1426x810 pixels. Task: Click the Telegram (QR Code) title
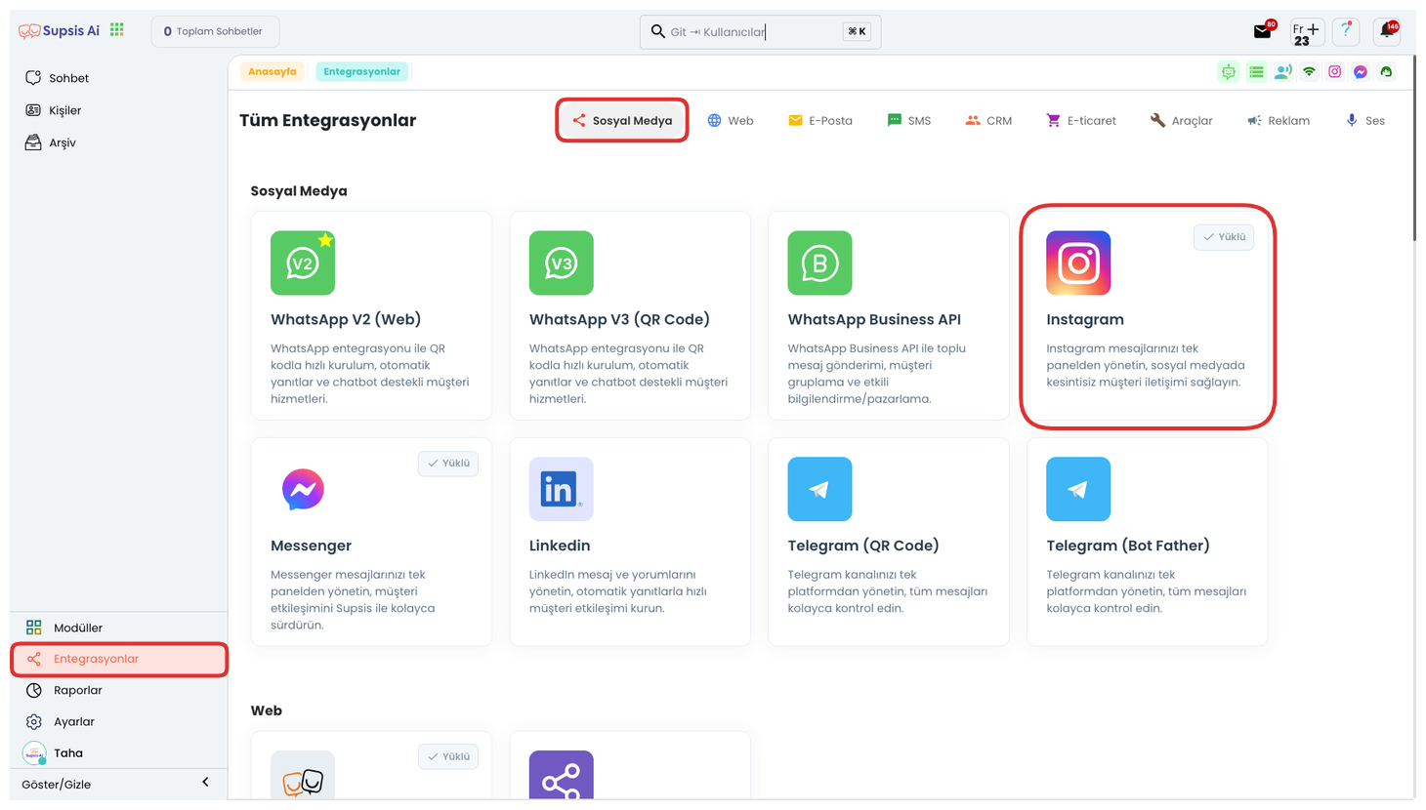(x=863, y=546)
